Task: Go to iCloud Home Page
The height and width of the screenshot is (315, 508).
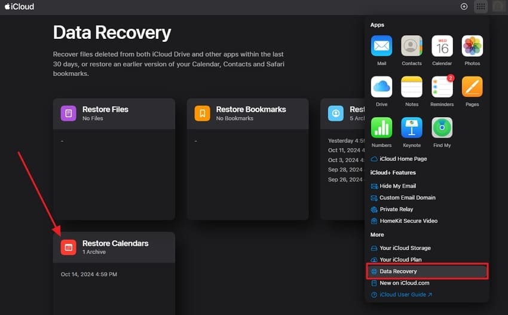Action: 399,159
